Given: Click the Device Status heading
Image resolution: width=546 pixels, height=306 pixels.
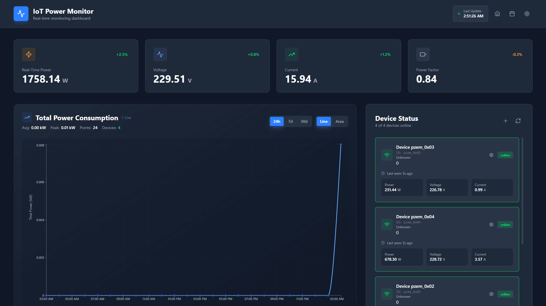Looking at the screenshot, I should tap(397, 118).
